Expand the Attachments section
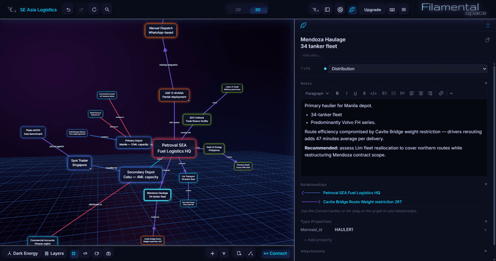This screenshot has width=496, height=261. click(486, 251)
